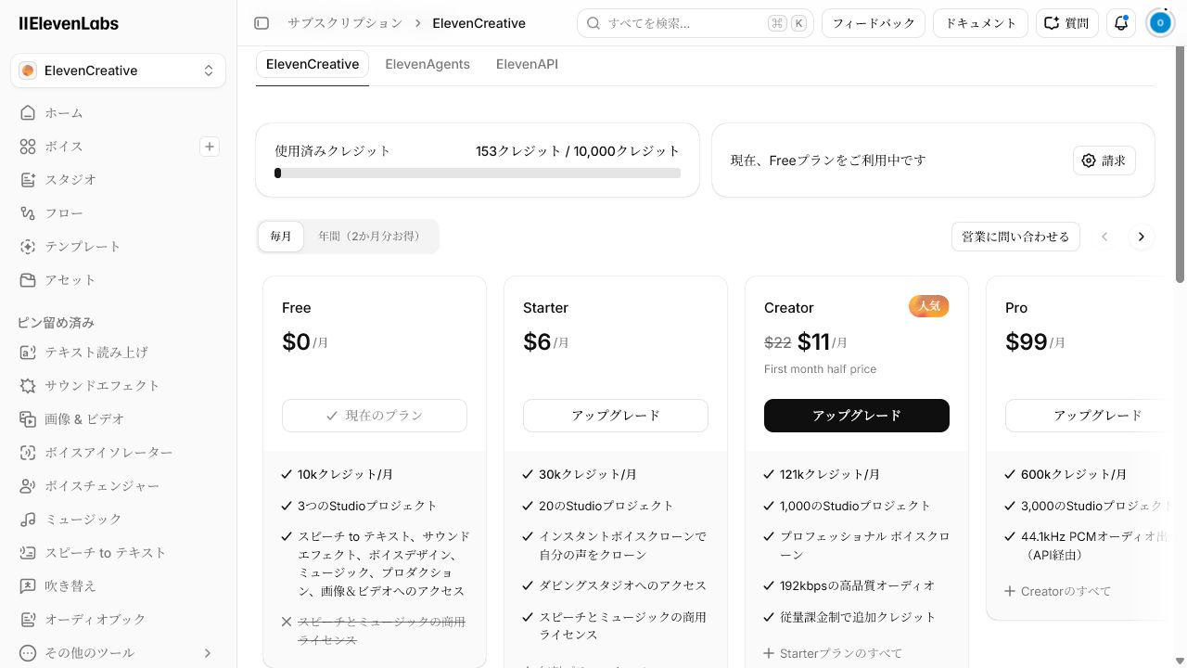The width and height of the screenshot is (1187, 668).
Task: Click the used credits progress bar
Action: (x=478, y=173)
